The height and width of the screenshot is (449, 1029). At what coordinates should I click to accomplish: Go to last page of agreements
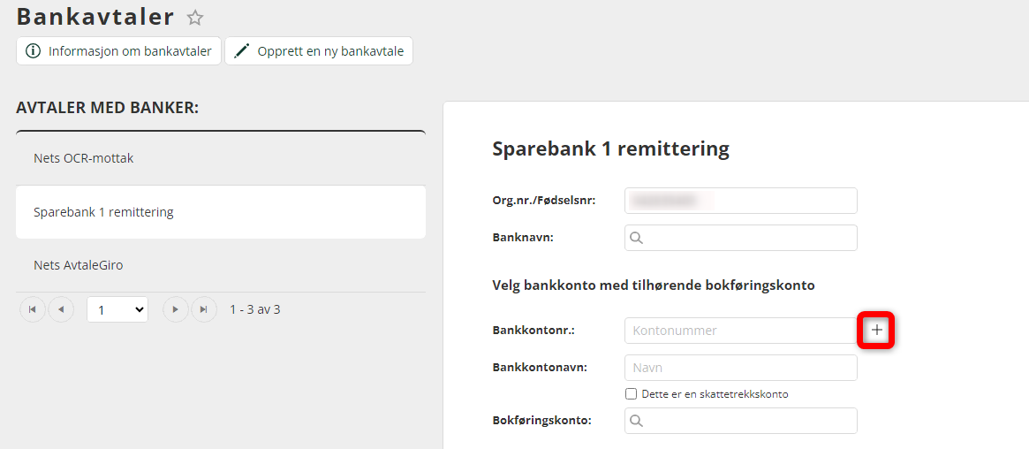coord(203,309)
